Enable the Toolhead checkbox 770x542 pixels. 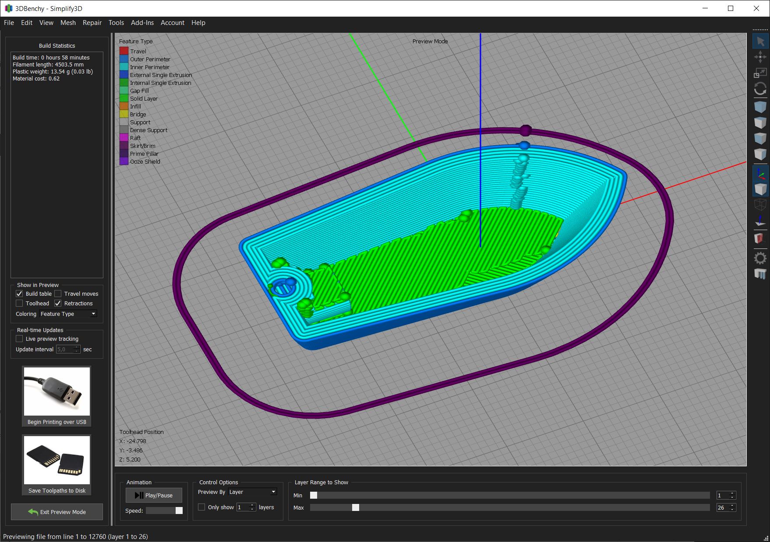(19, 303)
